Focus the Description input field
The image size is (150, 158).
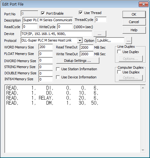(47, 20)
